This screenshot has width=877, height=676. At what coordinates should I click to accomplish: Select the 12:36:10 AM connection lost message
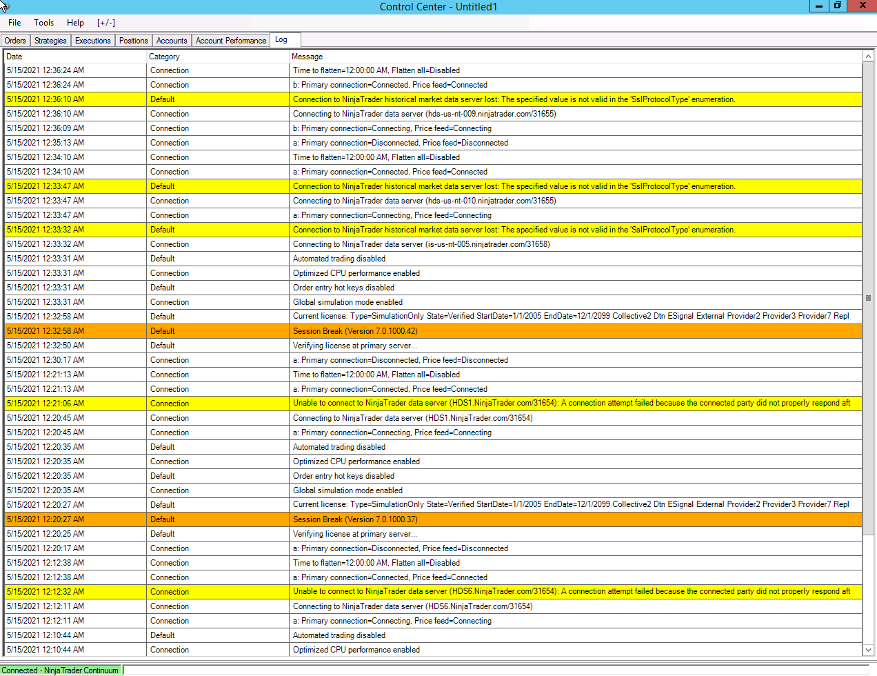514,99
